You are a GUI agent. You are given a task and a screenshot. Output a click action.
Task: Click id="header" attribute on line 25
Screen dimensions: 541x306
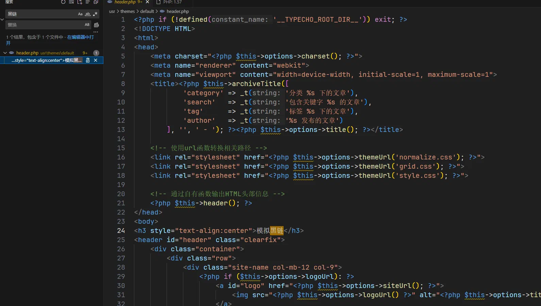click(x=189, y=240)
